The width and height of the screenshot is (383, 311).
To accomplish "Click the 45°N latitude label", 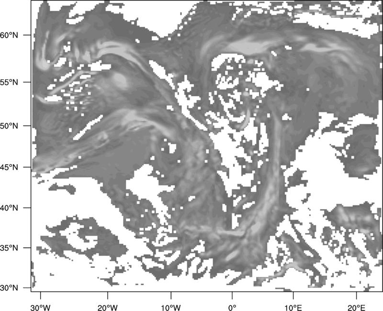I will tap(9, 167).
